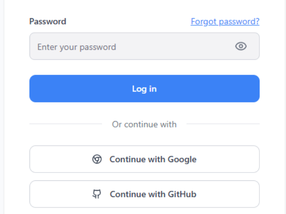Image resolution: width=286 pixels, height=214 pixels.
Task: Toggle password visibility with the eye icon
Action: pyautogui.click(x=241, y=46)
